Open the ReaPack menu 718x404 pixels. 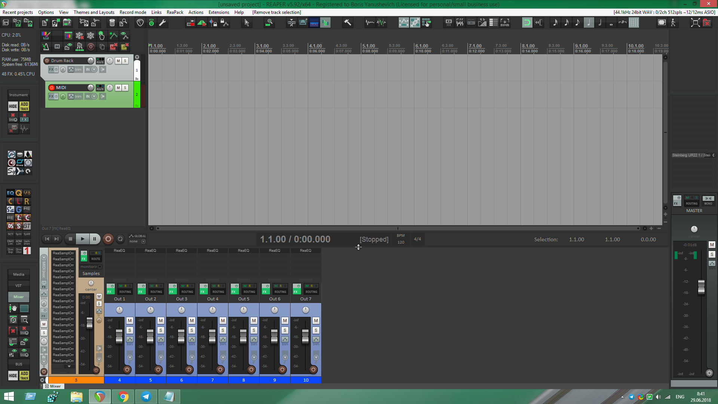pyautogui.click(x=175, y=12)
